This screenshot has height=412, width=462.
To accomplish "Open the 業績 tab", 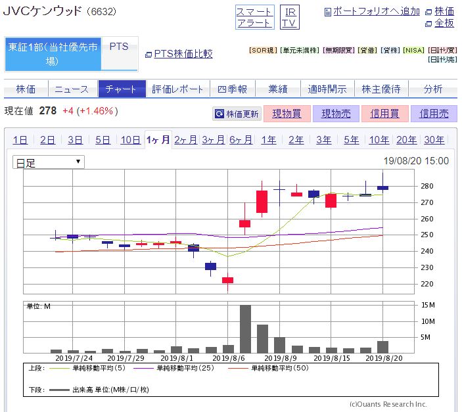I will click(278, 89).
